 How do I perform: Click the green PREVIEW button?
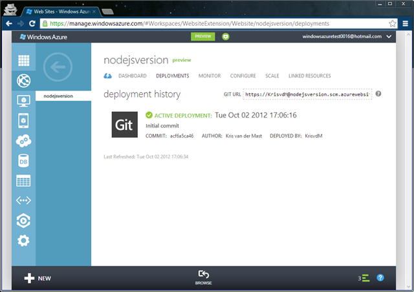pyautogui.click(x=202, y=36)
